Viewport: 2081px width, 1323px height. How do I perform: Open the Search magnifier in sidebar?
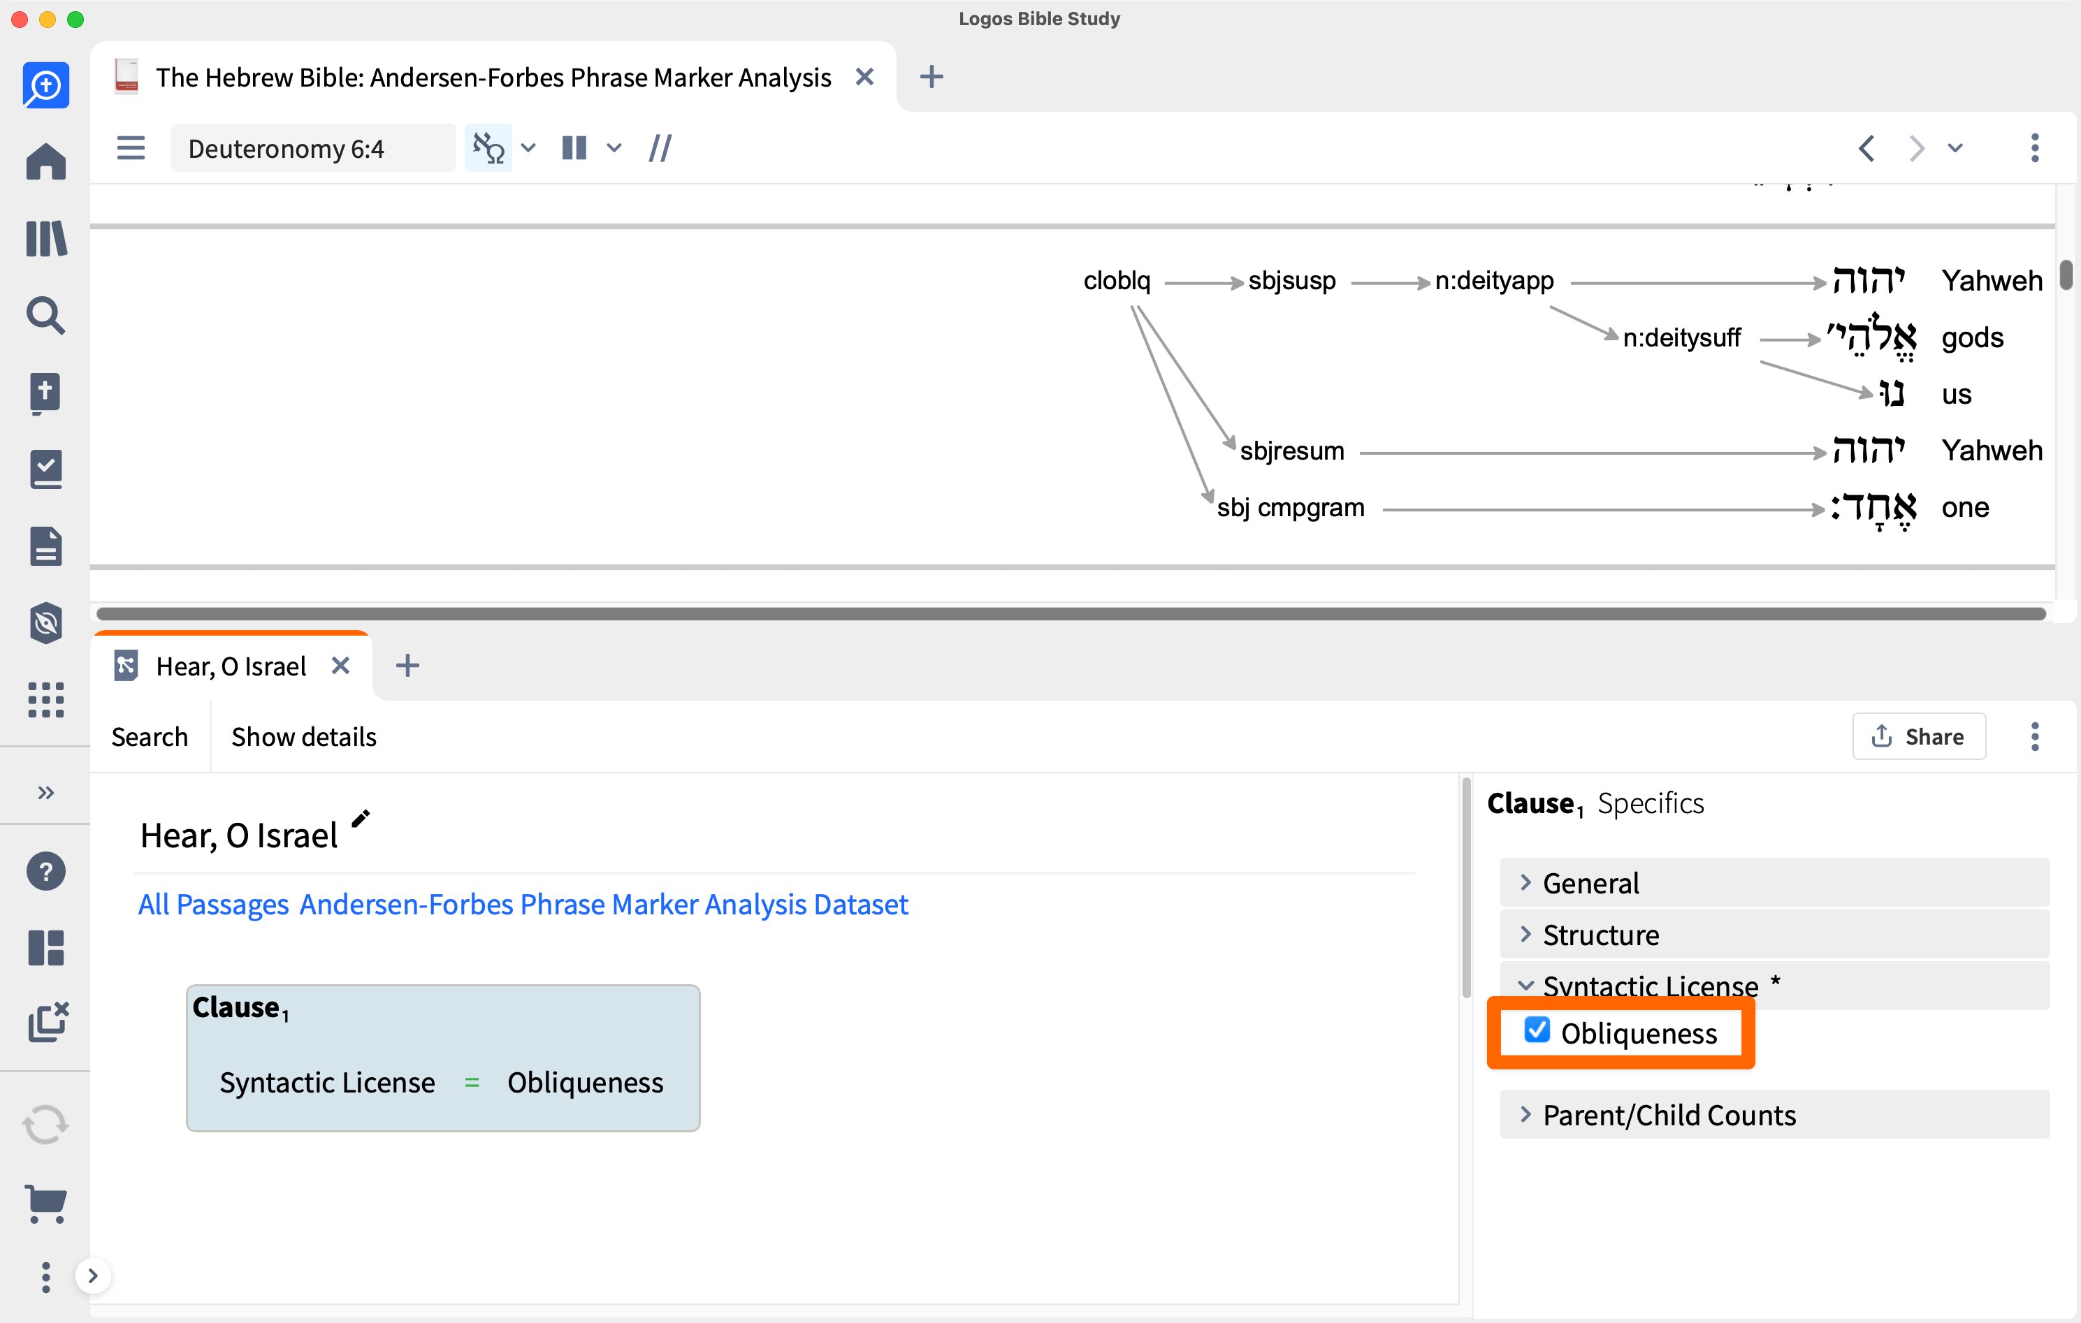click(46, 316)
